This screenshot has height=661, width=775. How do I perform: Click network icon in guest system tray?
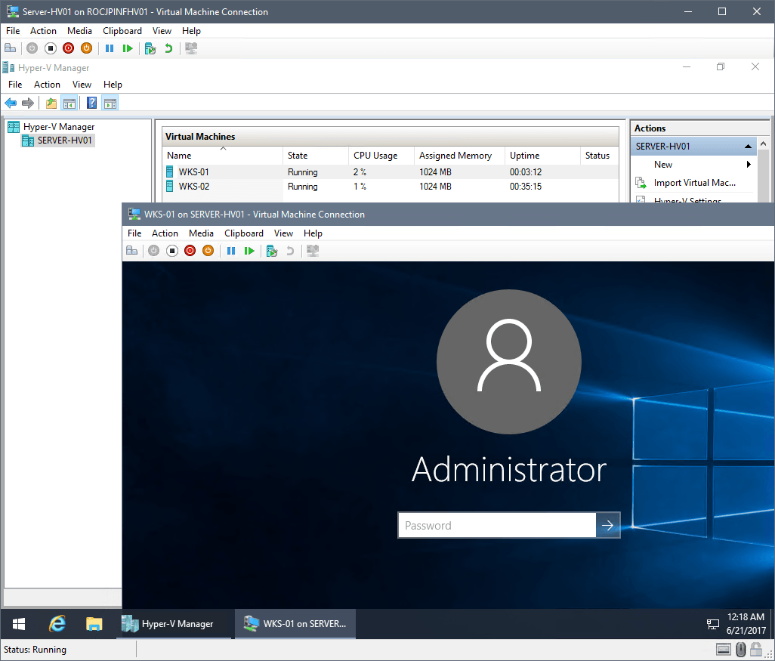click(713, 624)
